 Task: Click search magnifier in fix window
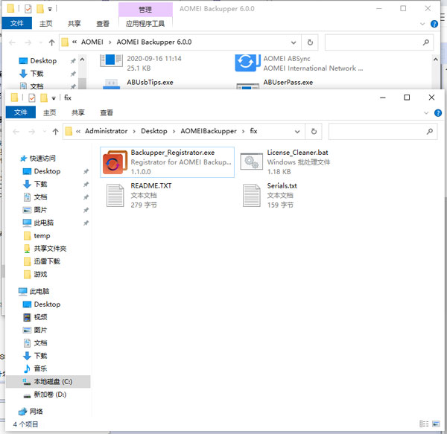pos(429,131)
